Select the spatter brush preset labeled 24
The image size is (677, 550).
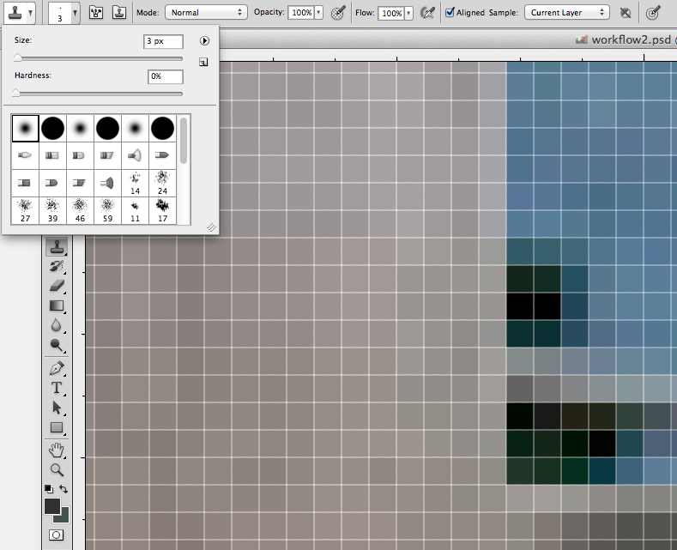[x=162, y=183]
